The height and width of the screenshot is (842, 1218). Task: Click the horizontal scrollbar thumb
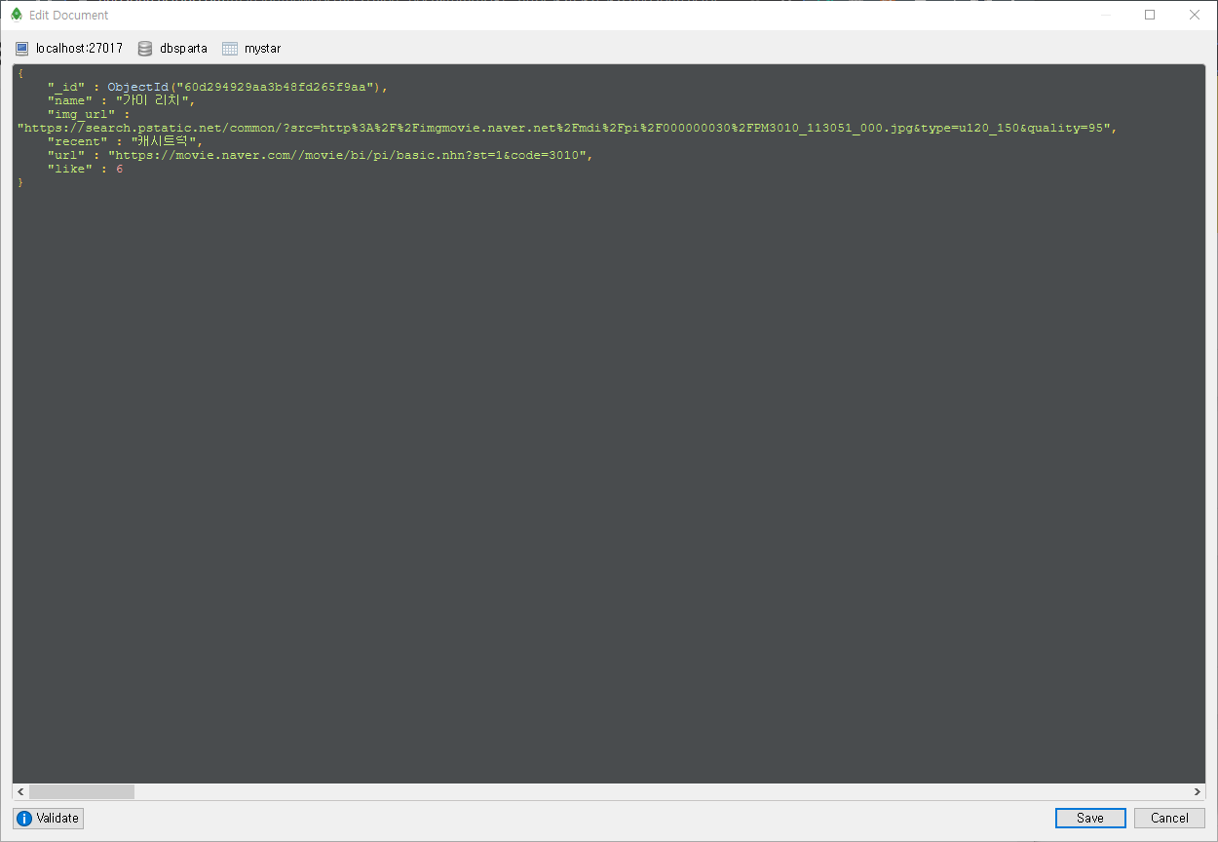tap(82, 792)
